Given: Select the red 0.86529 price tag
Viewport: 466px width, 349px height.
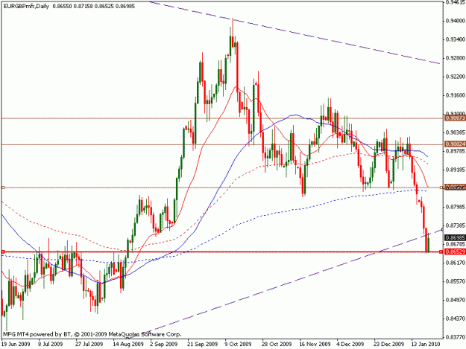Looking at the screenshot, I should tap(455, 252).
